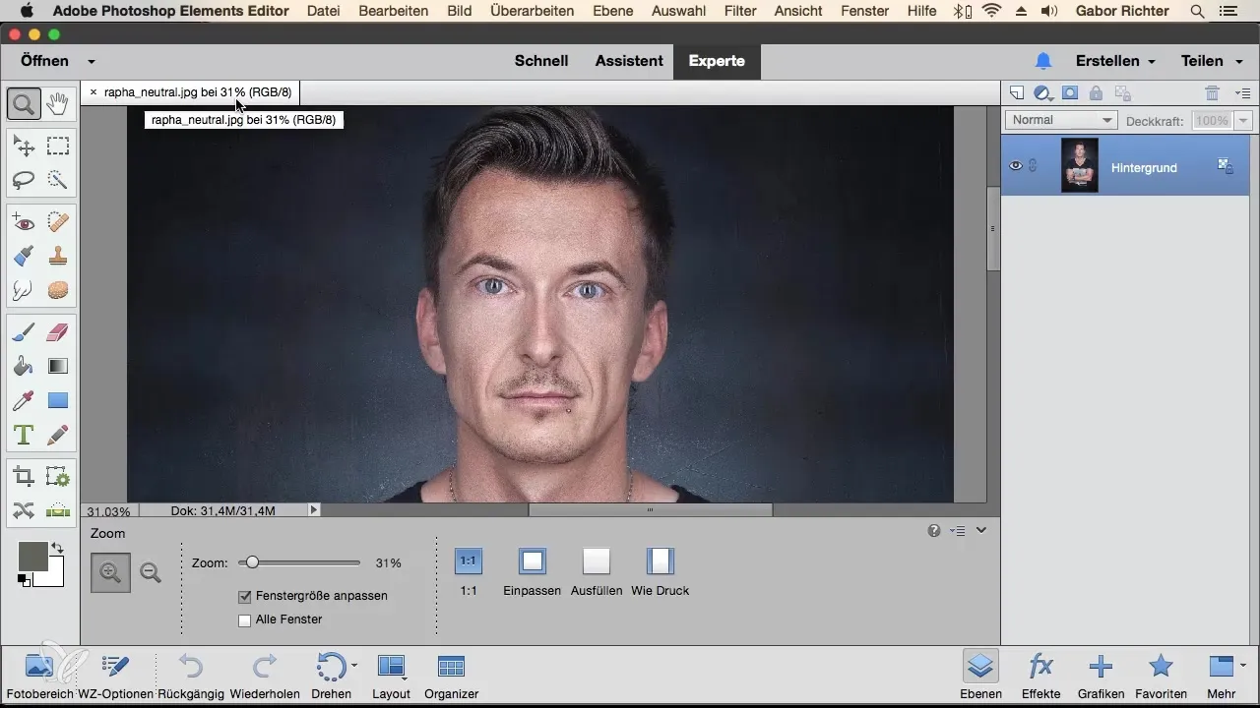Open foreground color swatch picker
Image resolution: width=1260 pixels, height=708 pixels.
click(x=32, y=557)
